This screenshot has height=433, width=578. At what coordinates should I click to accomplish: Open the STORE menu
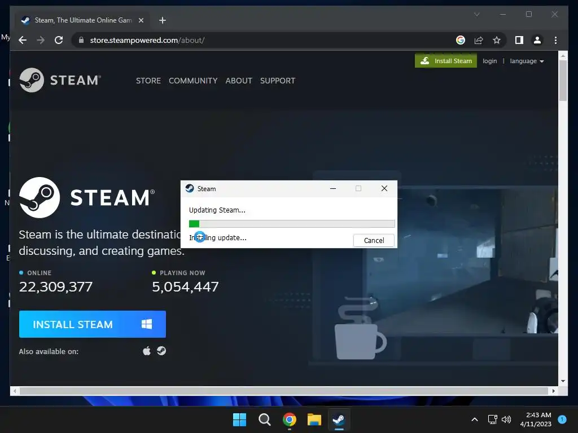coord(148,81)
